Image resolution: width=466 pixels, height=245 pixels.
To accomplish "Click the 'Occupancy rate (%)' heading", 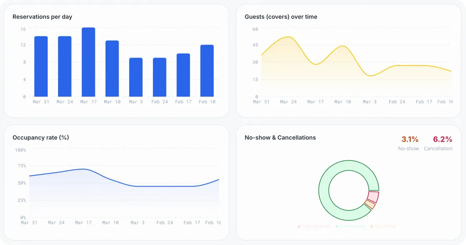I will [x=41, y=137].
